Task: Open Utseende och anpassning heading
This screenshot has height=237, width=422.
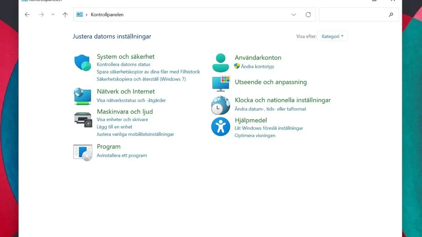Action: click(271, 82)
